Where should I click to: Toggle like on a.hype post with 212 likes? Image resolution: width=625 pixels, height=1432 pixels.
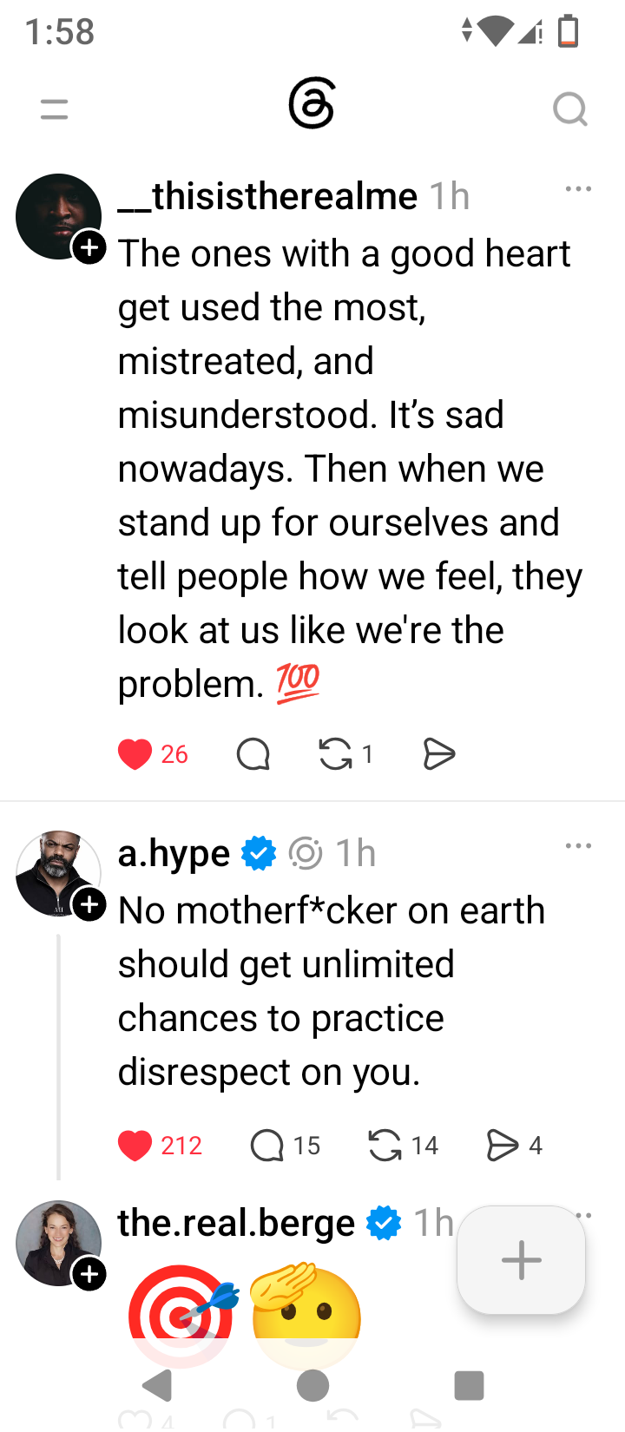(x=135, y=1146)
